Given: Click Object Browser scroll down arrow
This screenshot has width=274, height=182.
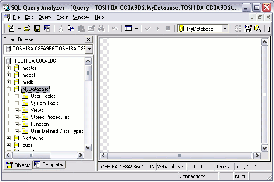Looking at the screenshot, I should click(x=88, y=148).
